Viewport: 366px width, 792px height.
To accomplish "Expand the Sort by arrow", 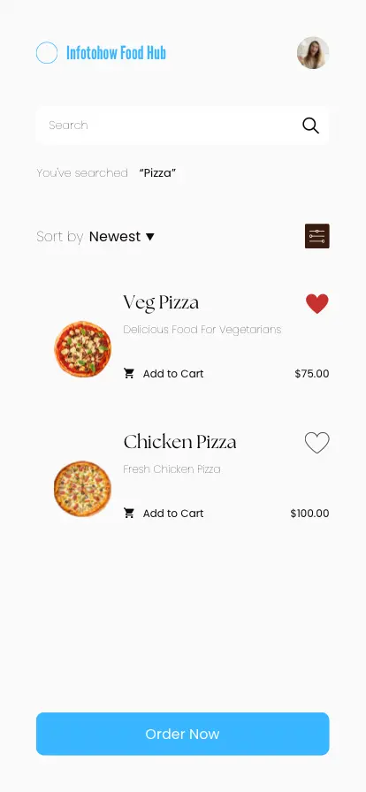I will pyautogui.click(x=149, y=236).
